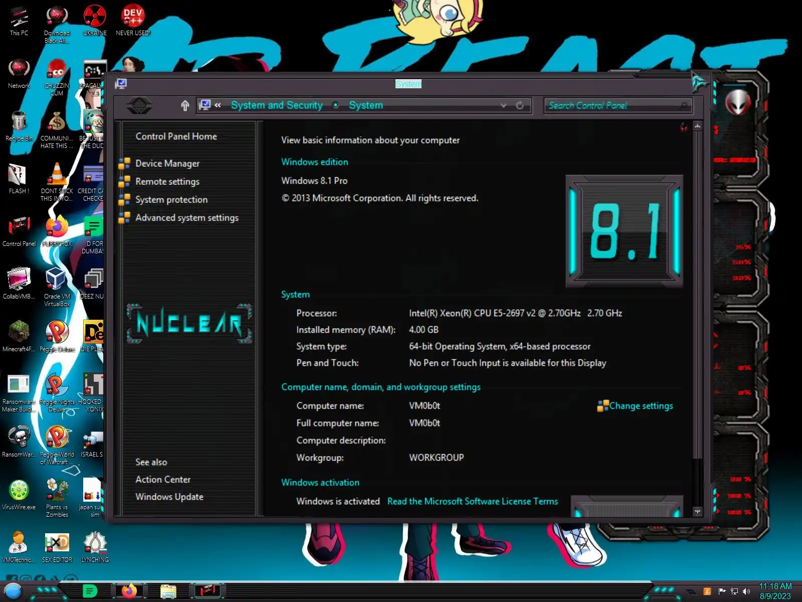Open the This PC desktop icon
This screenshot has height=602, width=802.
point(19,21)
